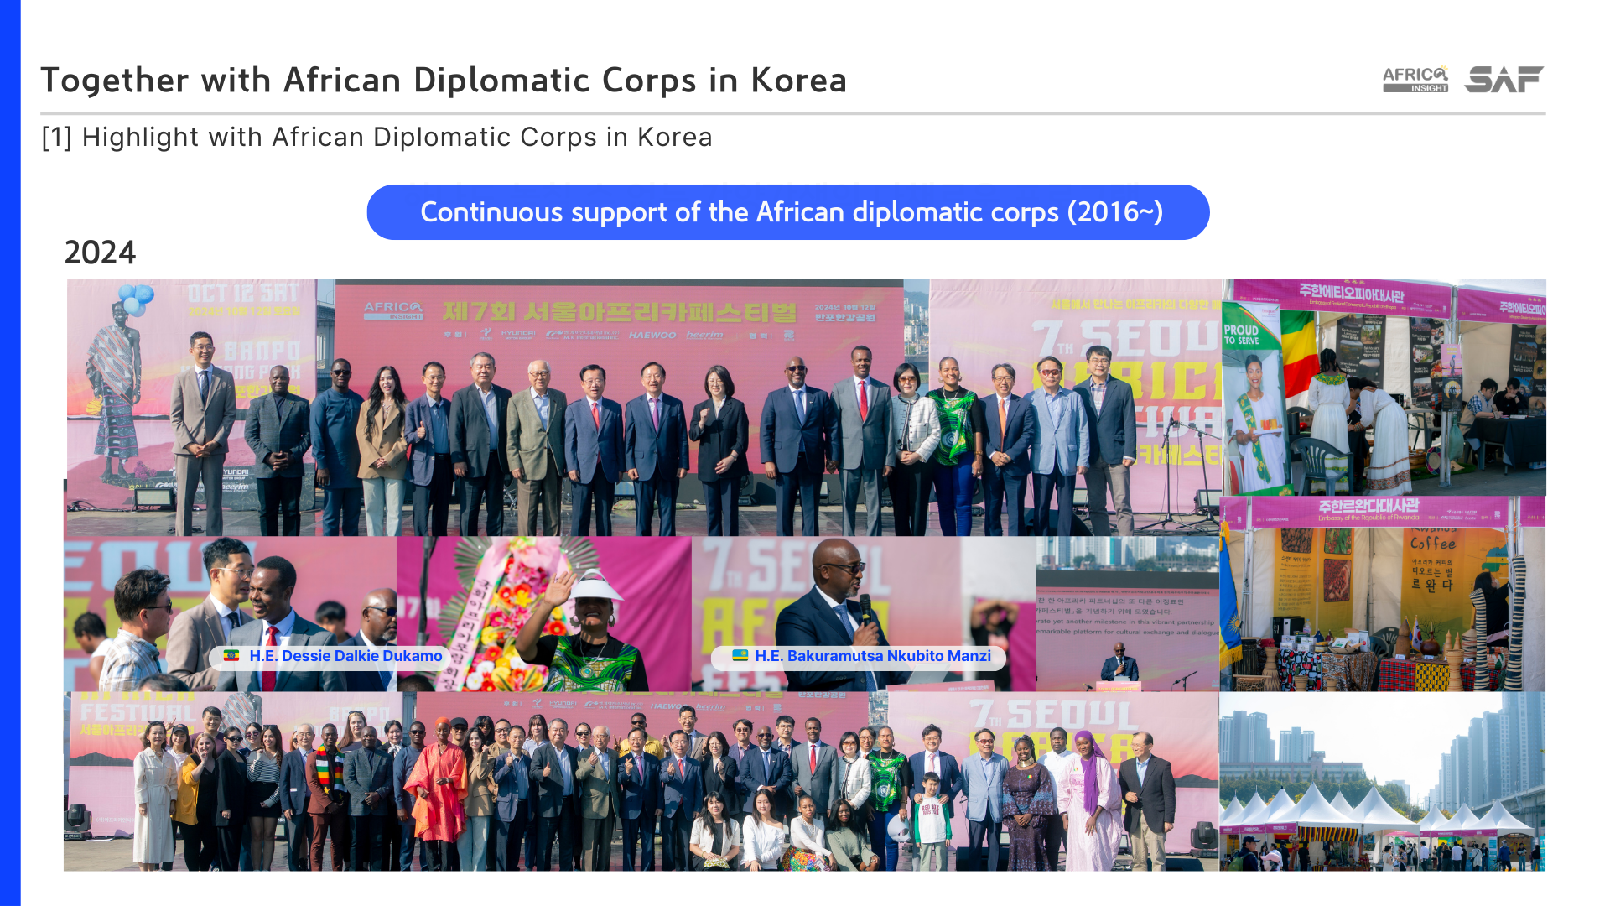Click the SAF logo
This screenshot has height=906, width=1610.
(x=1504, y=79)
